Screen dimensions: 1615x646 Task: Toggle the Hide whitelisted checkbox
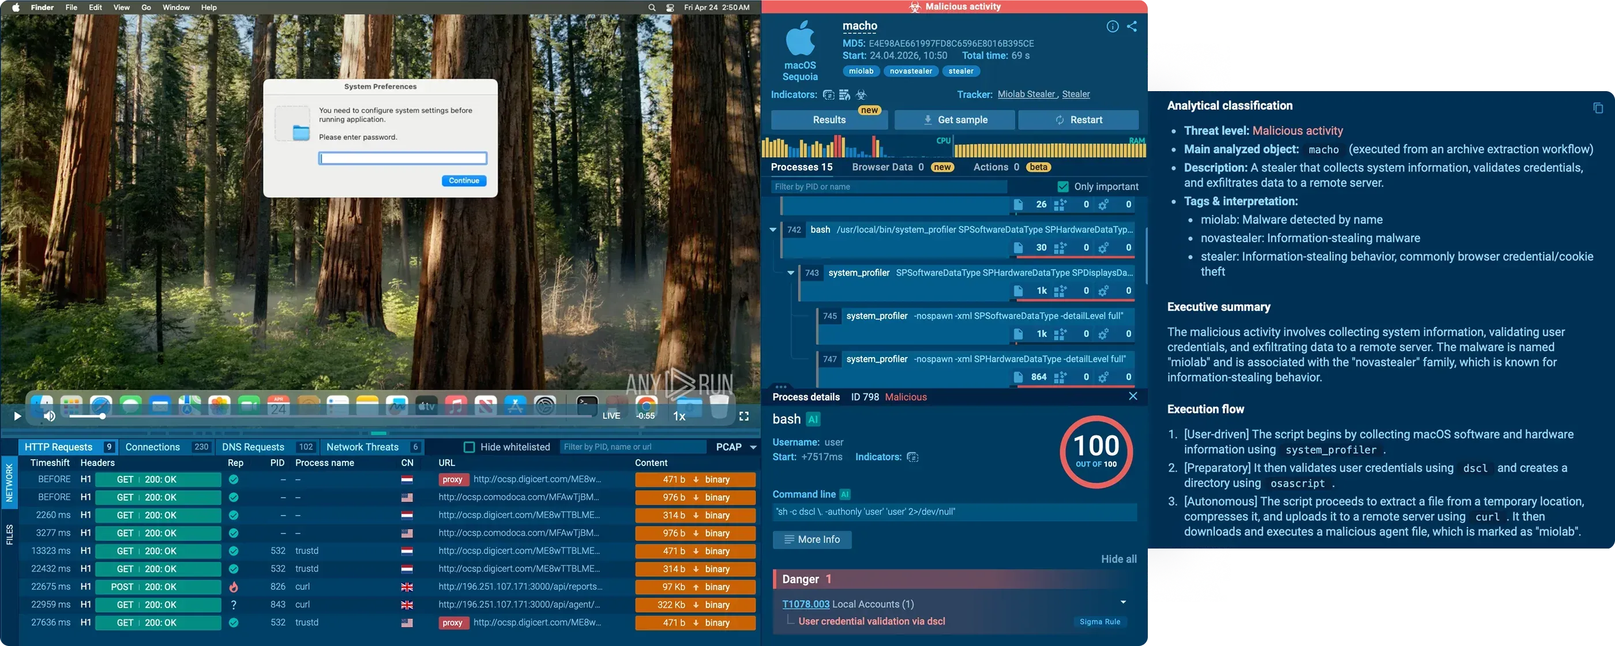(469, 447)
